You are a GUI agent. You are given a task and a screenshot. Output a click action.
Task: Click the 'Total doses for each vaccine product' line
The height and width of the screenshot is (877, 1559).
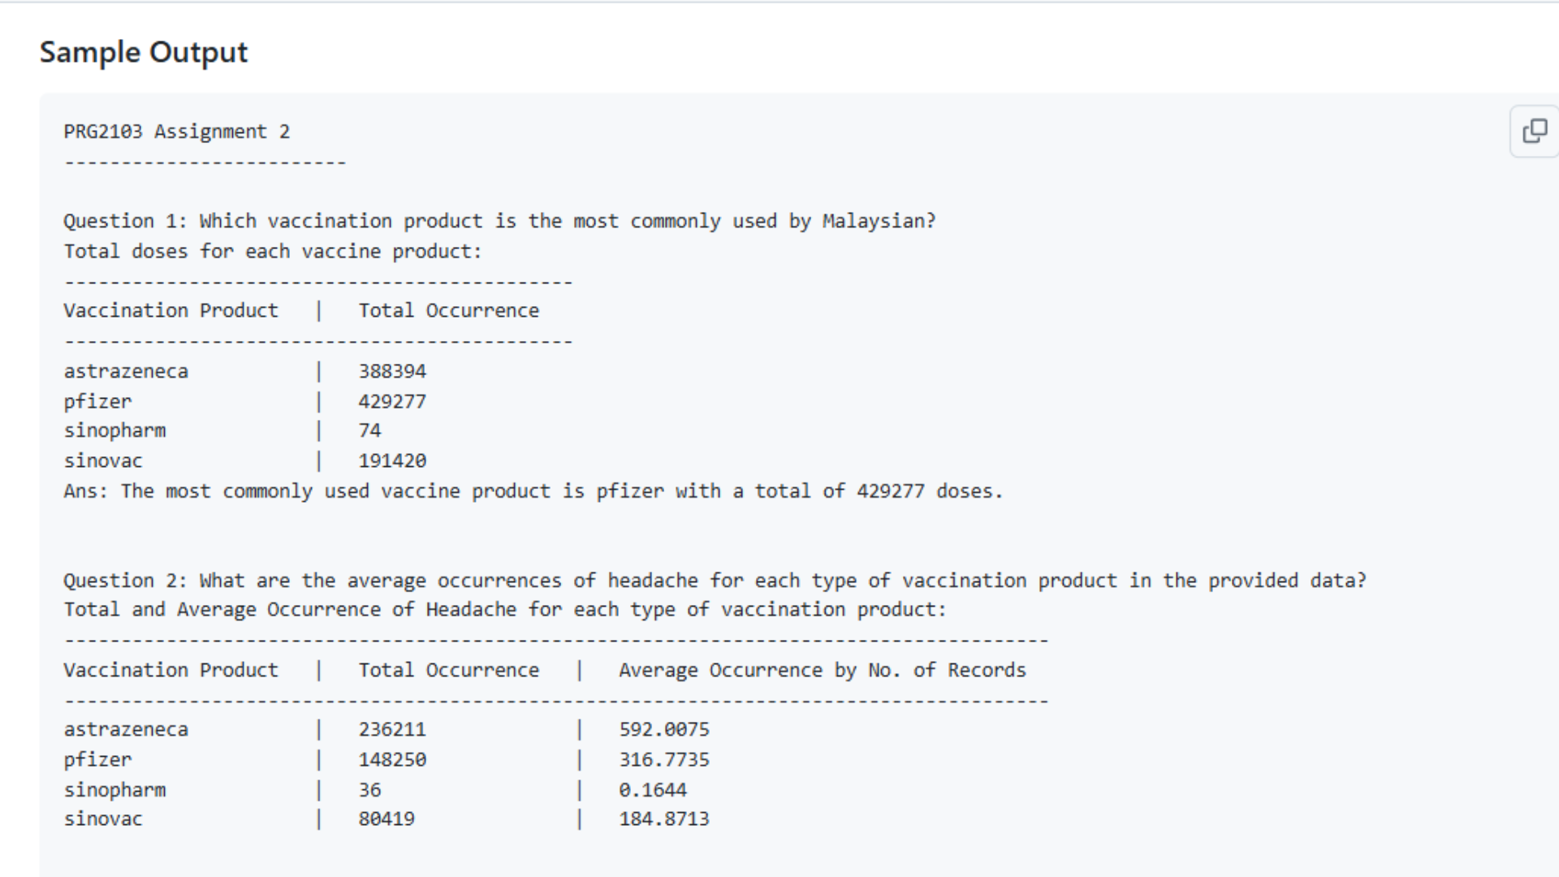272,251
